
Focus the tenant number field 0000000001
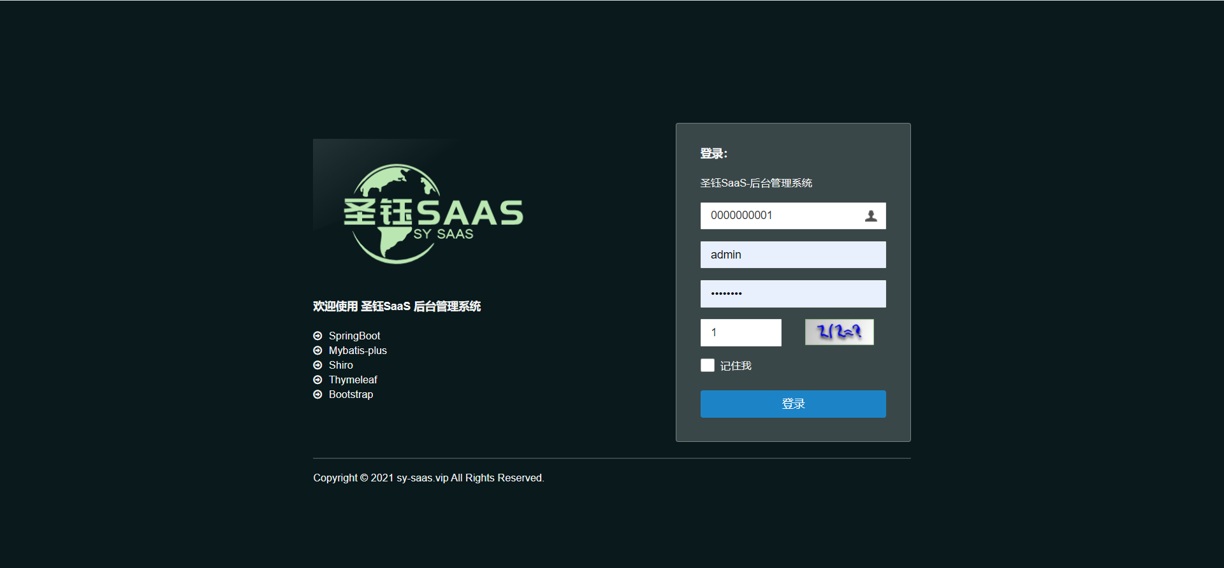click(793, 216)
